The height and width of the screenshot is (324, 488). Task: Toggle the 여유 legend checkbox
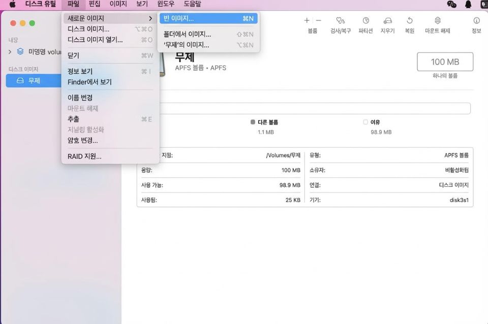[365, 122]
